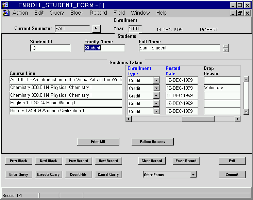The height and width of the screenshot is (200, 253).
Task: Click the Erase Record button
Action: (x=186, y=161)
